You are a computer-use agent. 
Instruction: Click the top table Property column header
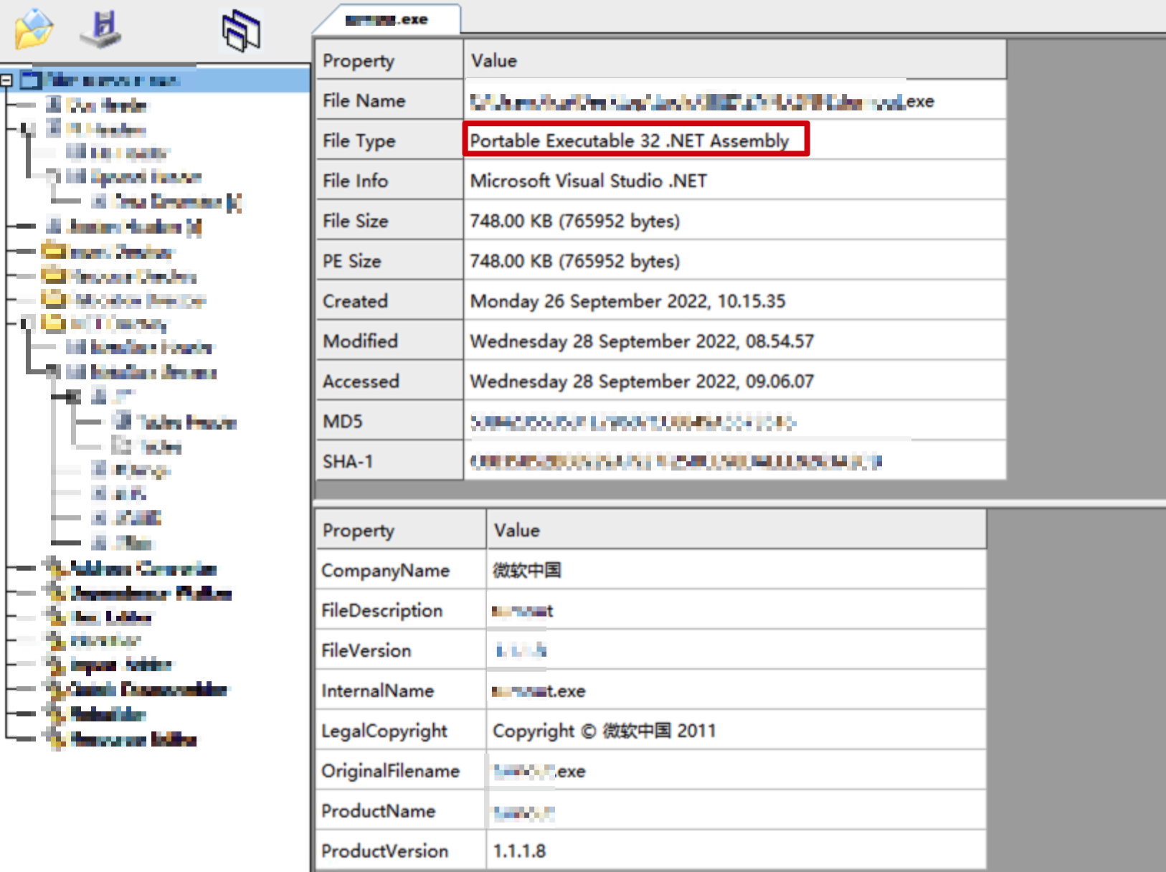[389, 60]
